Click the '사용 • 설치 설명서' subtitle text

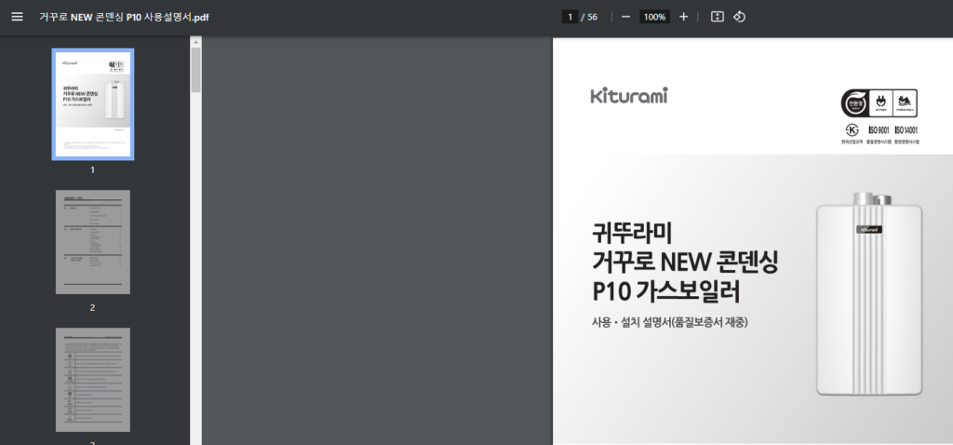pos(670,322)
